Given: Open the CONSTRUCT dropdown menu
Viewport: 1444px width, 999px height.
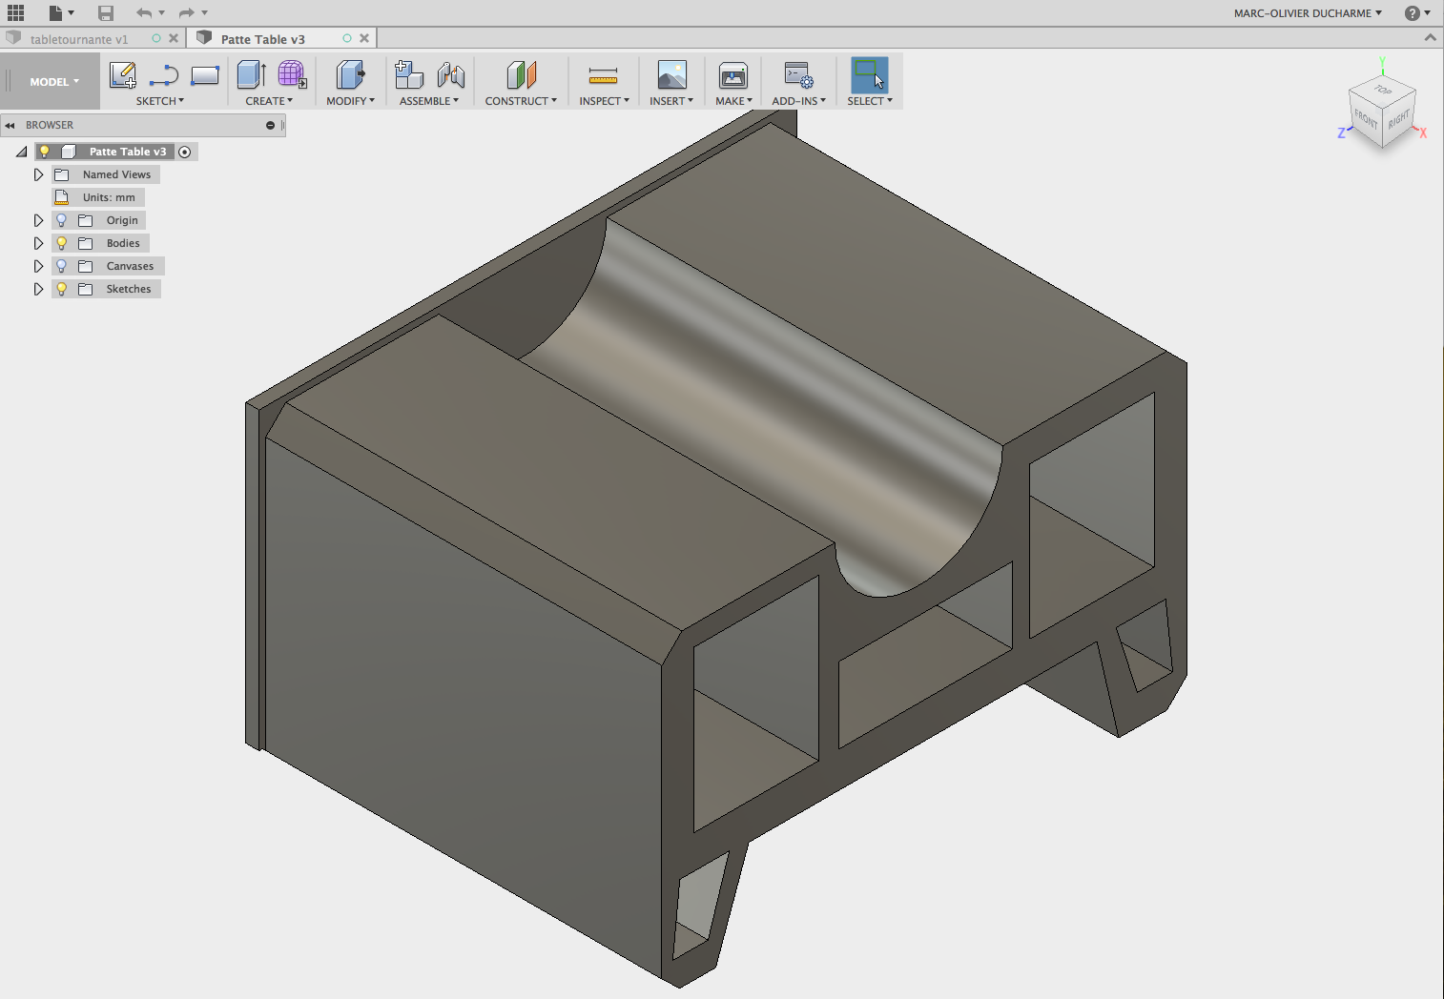Looking at the screenshot, I should point(521,101).
